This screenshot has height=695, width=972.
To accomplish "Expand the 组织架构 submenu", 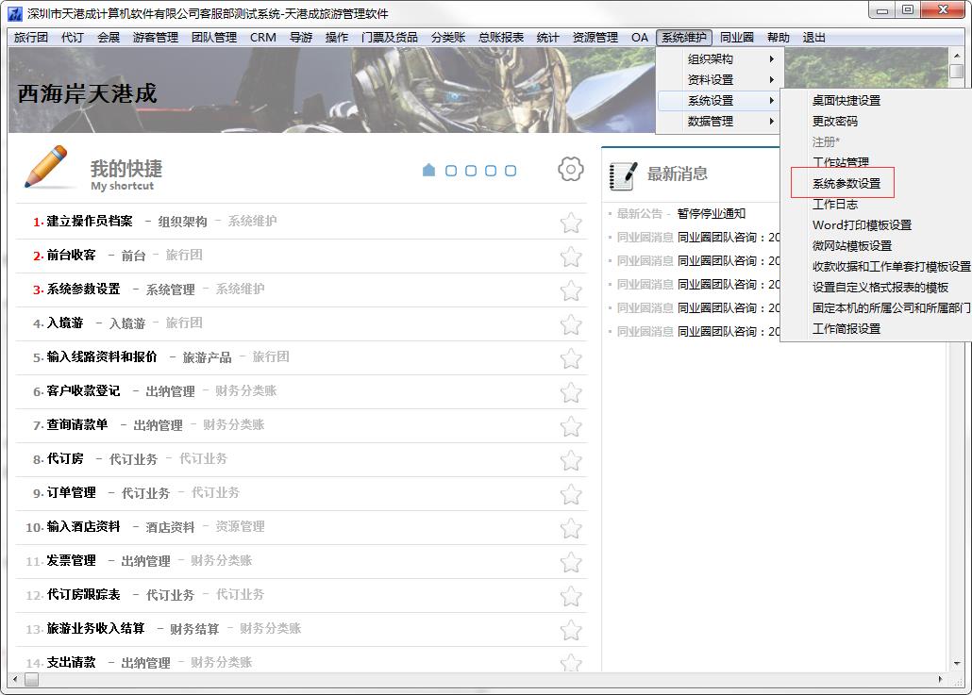I will (x=717, y=59).
